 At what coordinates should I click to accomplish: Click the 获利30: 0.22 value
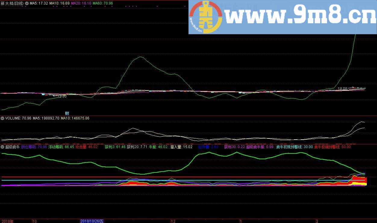click(x=234, y=147)
